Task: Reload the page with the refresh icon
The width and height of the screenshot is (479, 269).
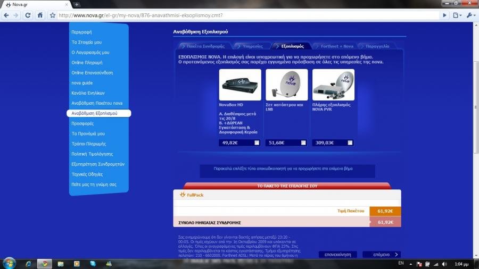Action: click(28, 15)
